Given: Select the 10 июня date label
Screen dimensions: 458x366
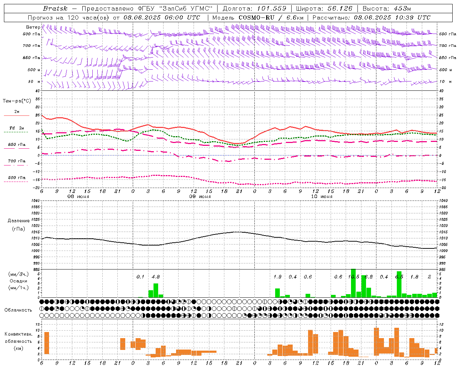Looking at the screenshot, I should (322, 197).
